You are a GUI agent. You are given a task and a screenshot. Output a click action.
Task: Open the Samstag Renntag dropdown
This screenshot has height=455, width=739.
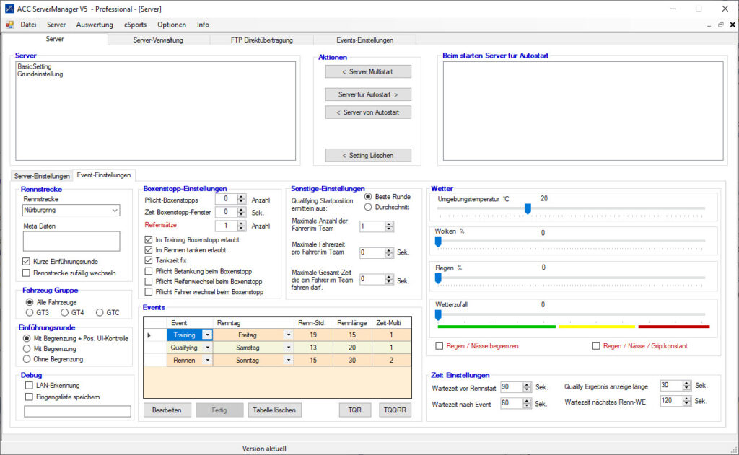289,348
